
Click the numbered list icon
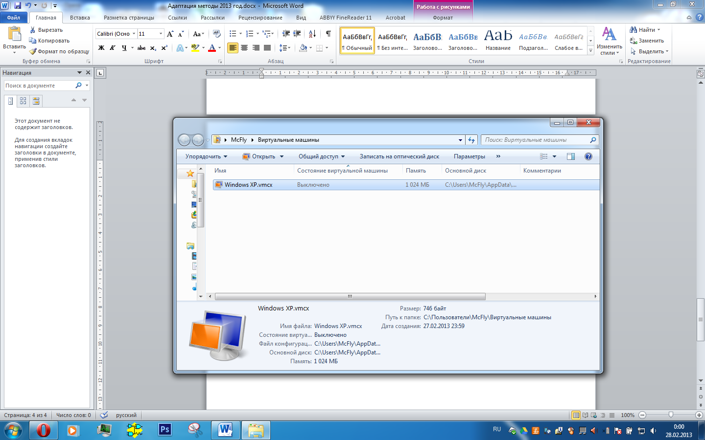(250, 34)
